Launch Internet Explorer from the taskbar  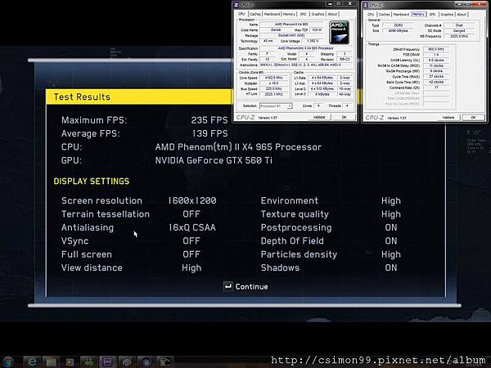click(x=32, y=362)
